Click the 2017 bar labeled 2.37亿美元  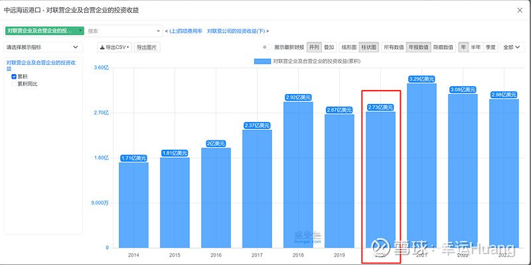coord(257,189)
